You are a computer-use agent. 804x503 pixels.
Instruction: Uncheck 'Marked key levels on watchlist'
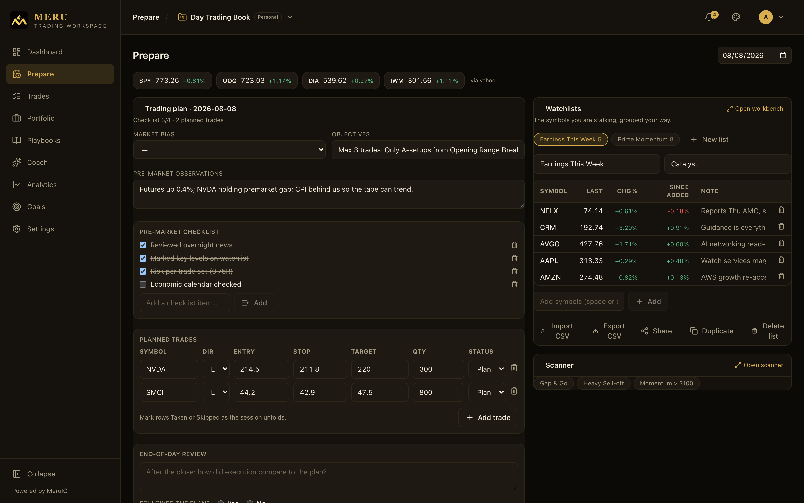click(143, 258)
